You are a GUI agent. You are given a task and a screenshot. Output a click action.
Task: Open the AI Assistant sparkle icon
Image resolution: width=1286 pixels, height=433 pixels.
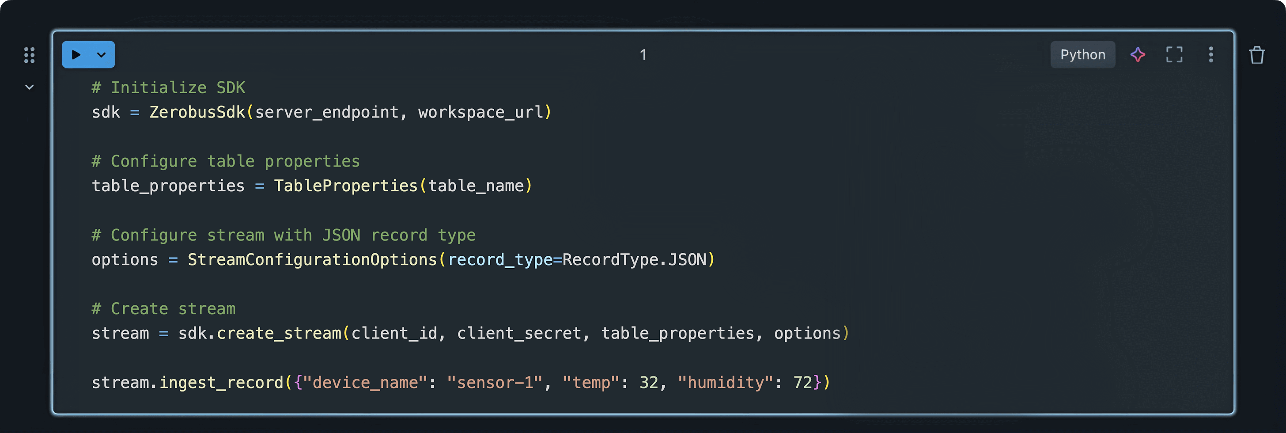(x=1138, y=54)
